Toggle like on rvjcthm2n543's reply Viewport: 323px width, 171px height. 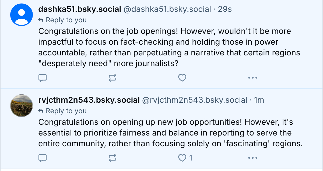click(183, 158)
